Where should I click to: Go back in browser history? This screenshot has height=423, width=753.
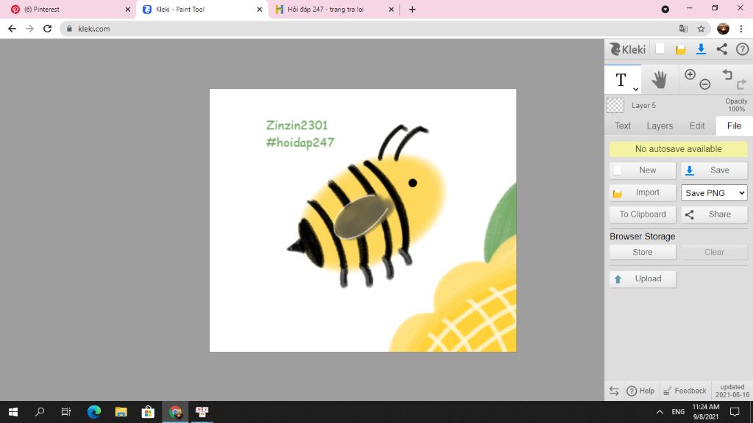[12, 29]
